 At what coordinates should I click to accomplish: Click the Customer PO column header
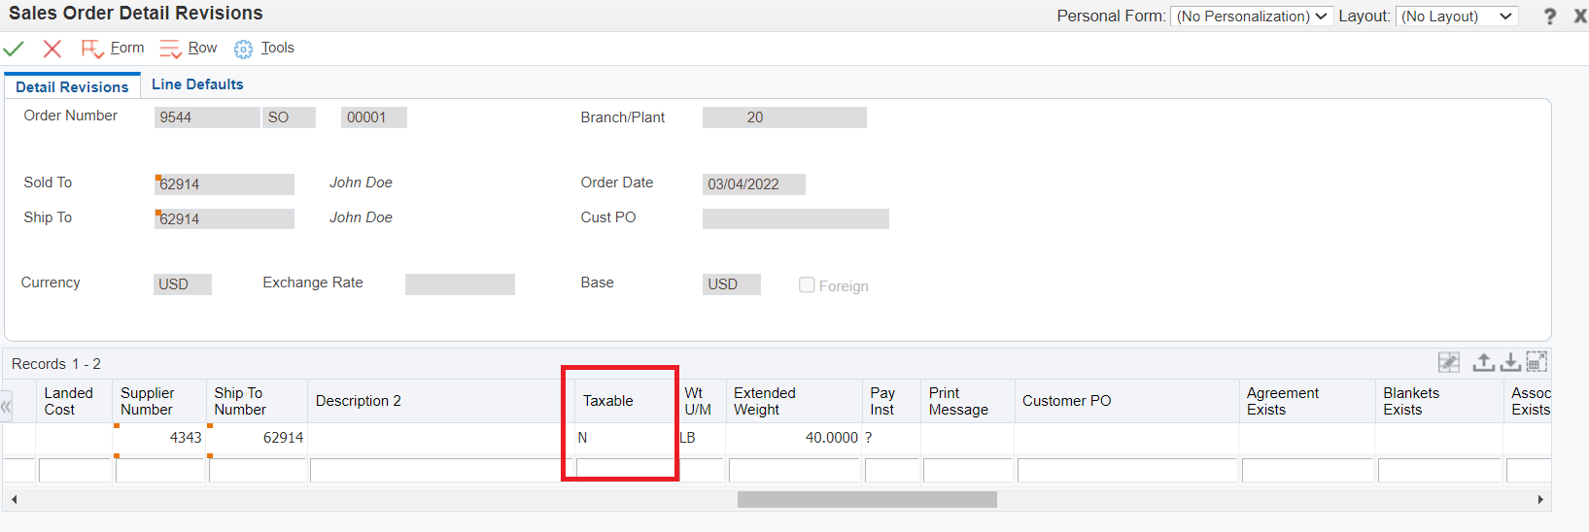click(x=1127, y=401)
